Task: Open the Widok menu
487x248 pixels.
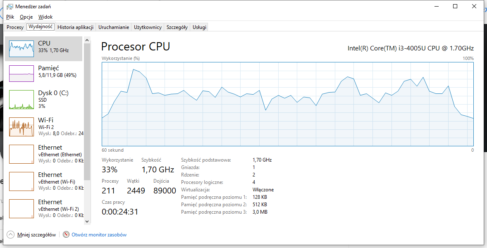Action: 45,17
